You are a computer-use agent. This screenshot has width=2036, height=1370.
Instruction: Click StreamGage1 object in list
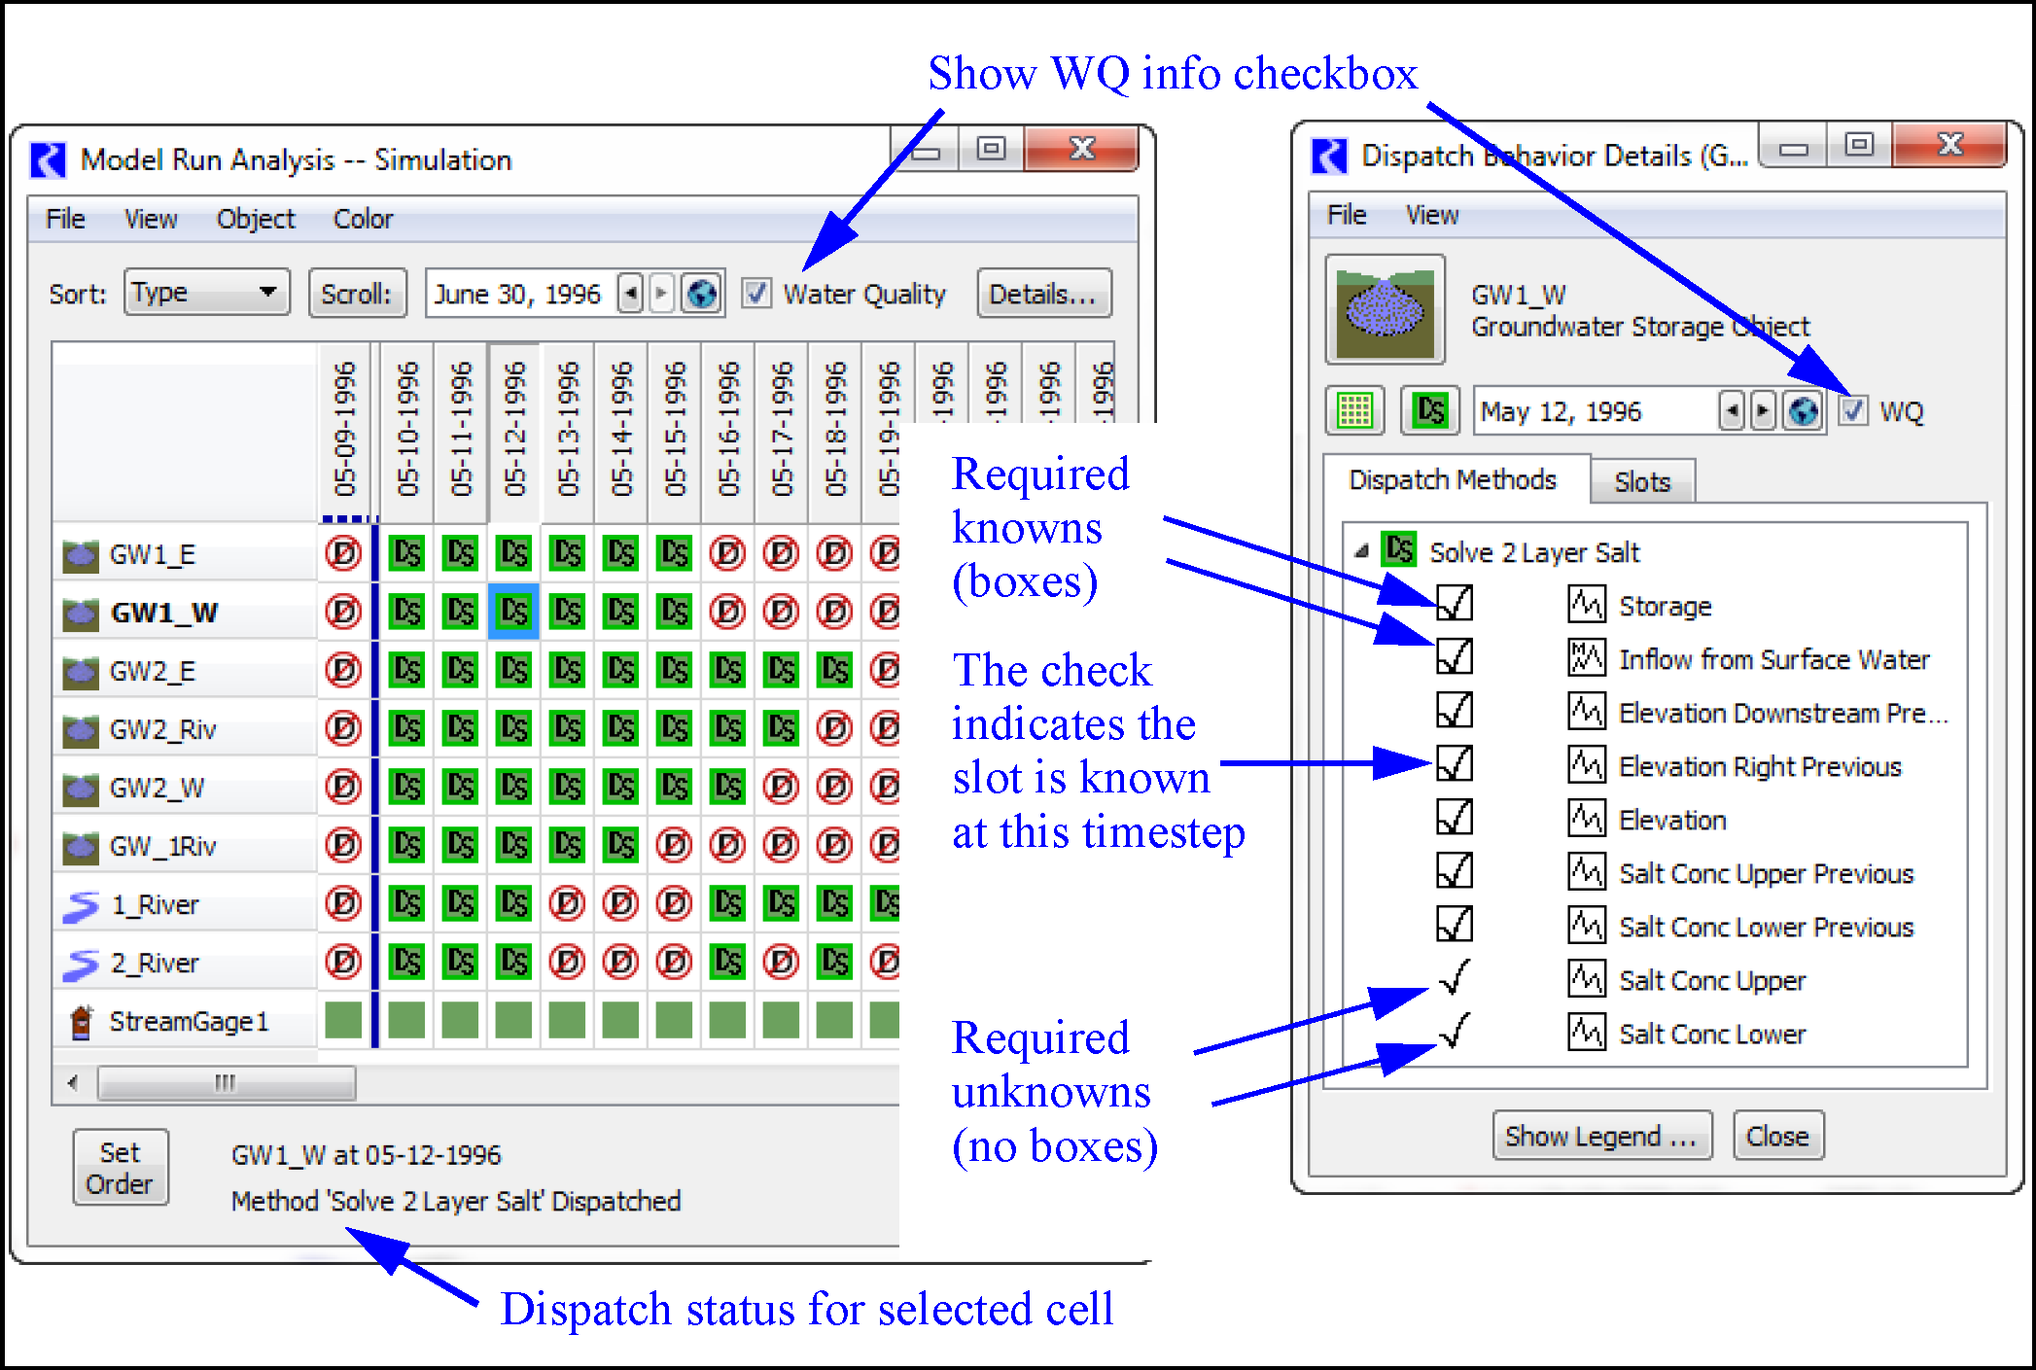[188, 1022]
